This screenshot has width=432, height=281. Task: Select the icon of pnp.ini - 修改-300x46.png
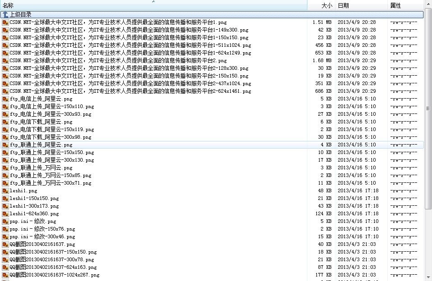coord(5,237)
